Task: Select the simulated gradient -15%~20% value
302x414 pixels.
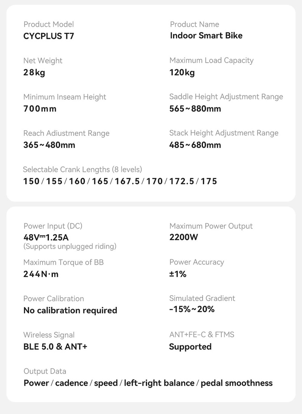Action: (192, 309)
